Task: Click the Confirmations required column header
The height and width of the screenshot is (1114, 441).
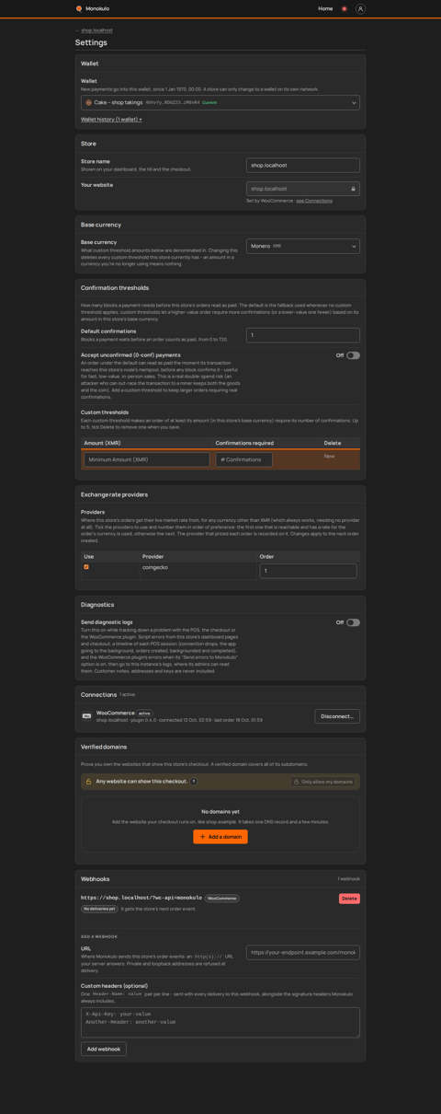Action: click(244, 443)
